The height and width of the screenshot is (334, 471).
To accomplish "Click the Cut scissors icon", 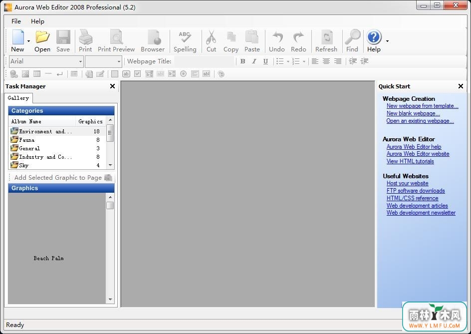I will tap(211, 41).
